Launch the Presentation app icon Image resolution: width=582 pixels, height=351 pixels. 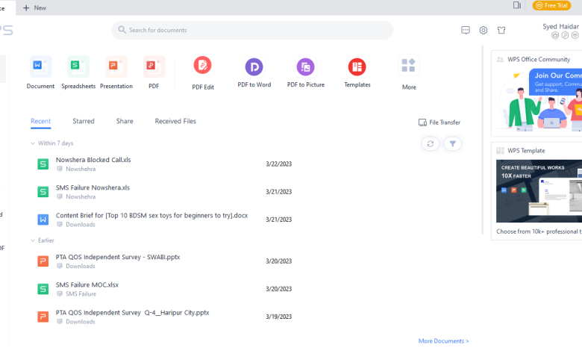[116, 67]
